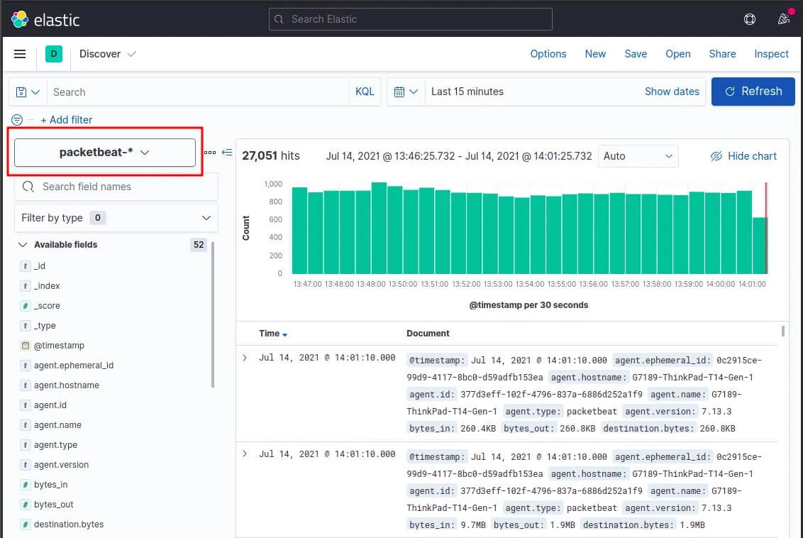Select the agent.type field
The height and width of the screenshot is (538, 803).
tap(55, 445)
